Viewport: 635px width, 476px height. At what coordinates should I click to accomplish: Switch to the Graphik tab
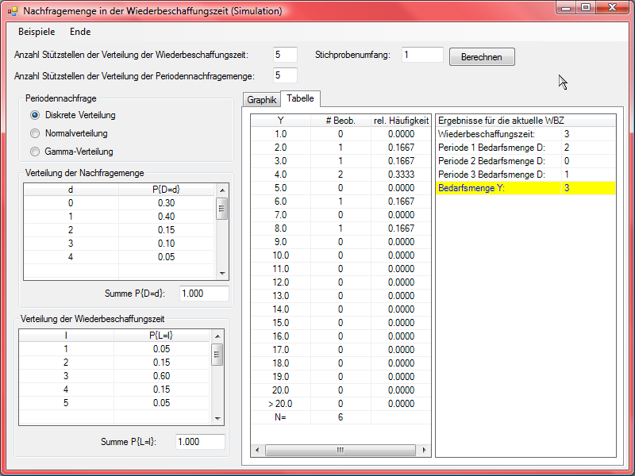pos(261,100)
